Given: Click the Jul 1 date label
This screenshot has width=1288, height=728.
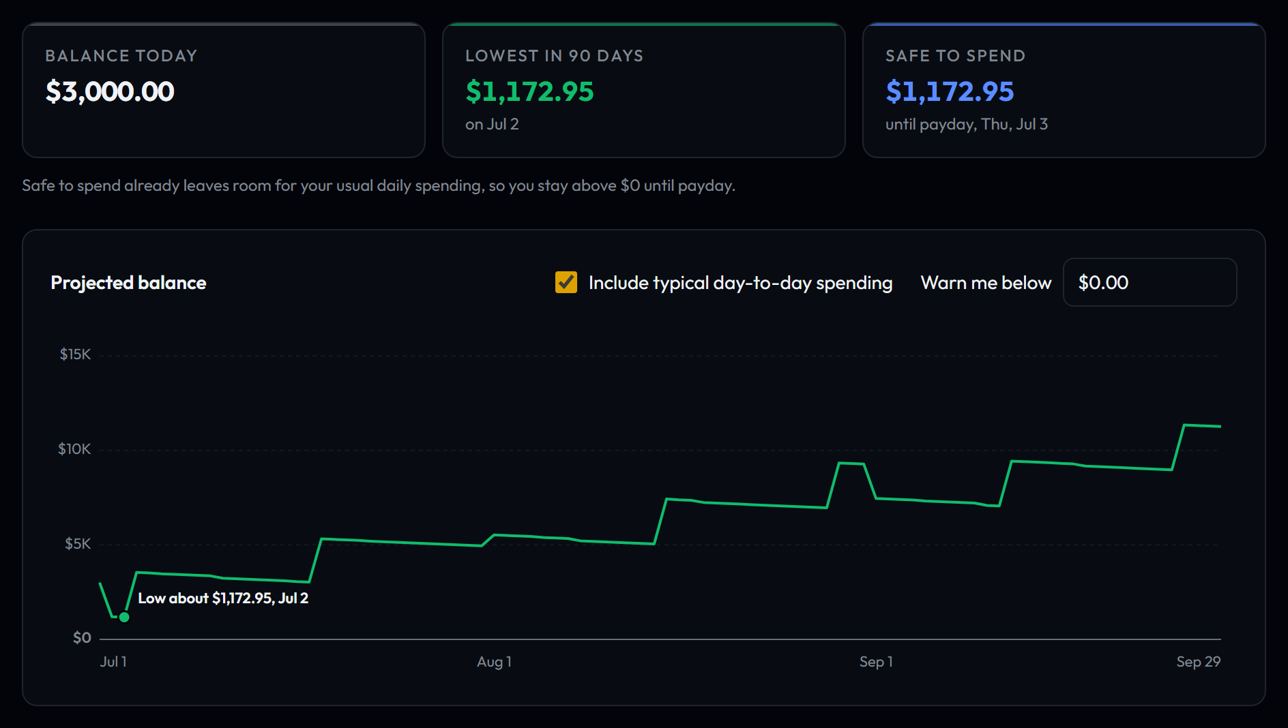Looking at the screenshot, I should click(x=113, y=662).
